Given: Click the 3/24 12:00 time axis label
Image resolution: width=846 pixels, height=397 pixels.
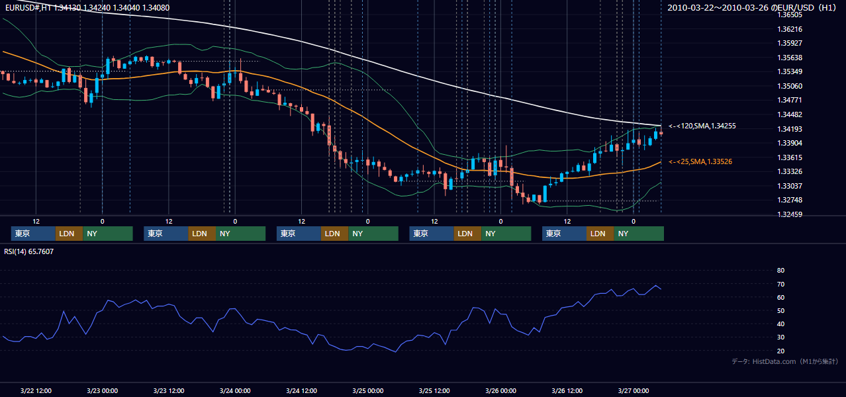Looking at the screenshot, I should point(301,391).
